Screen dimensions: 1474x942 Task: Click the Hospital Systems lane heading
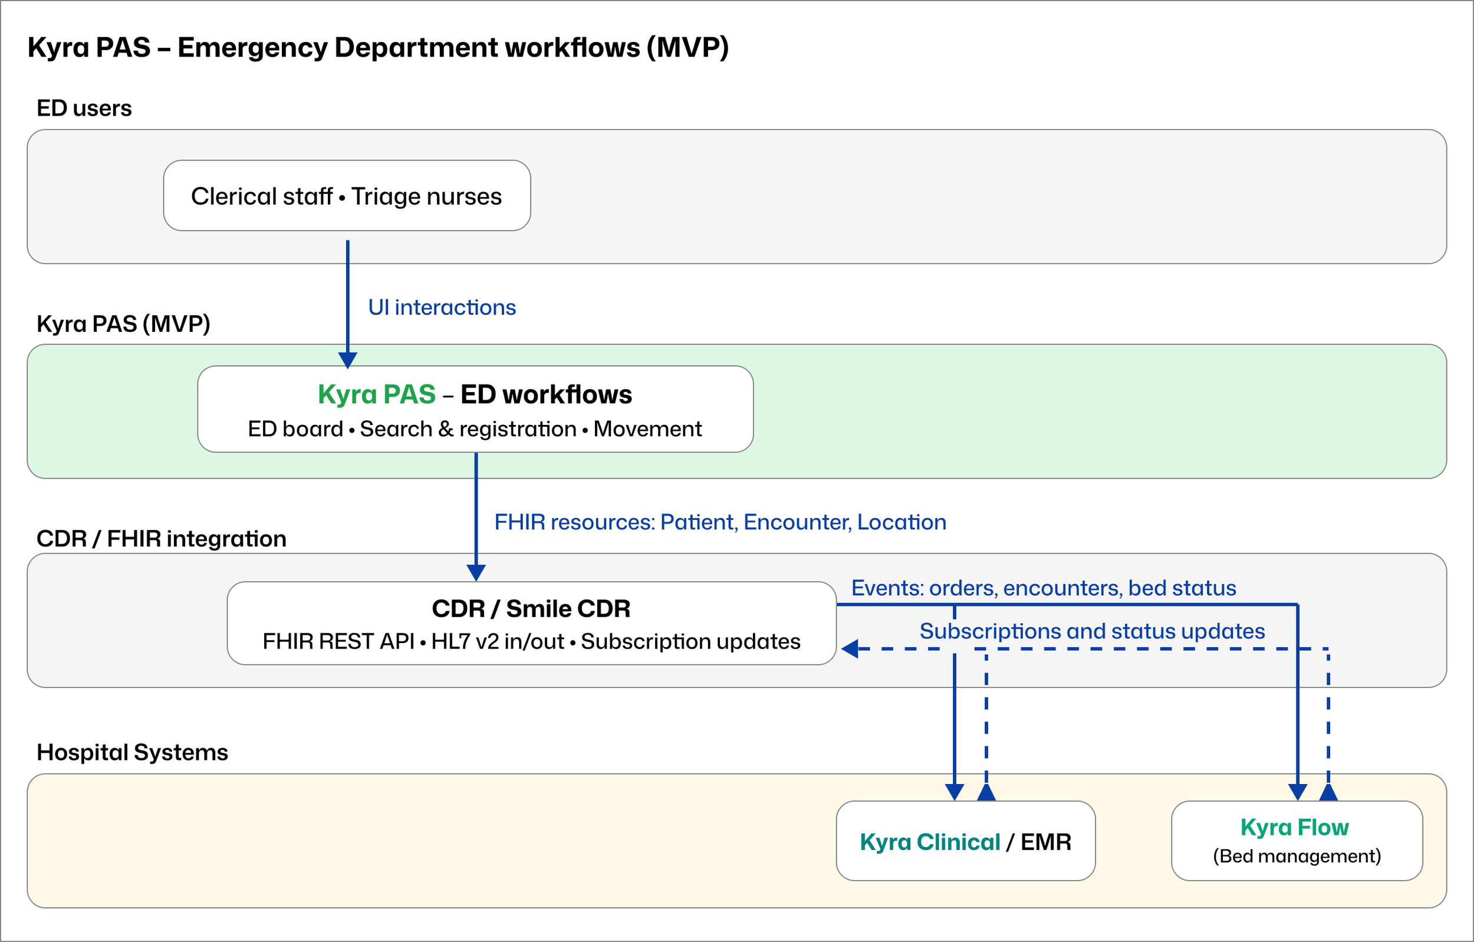pyautogui.click(x=132, y=752)
